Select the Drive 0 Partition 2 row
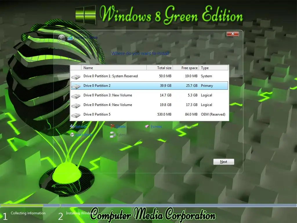Image resolution: width=297 pixels, height=223 pixels. point(149,86)
